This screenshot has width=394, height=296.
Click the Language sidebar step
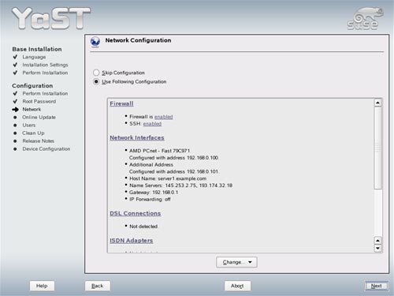34,57
